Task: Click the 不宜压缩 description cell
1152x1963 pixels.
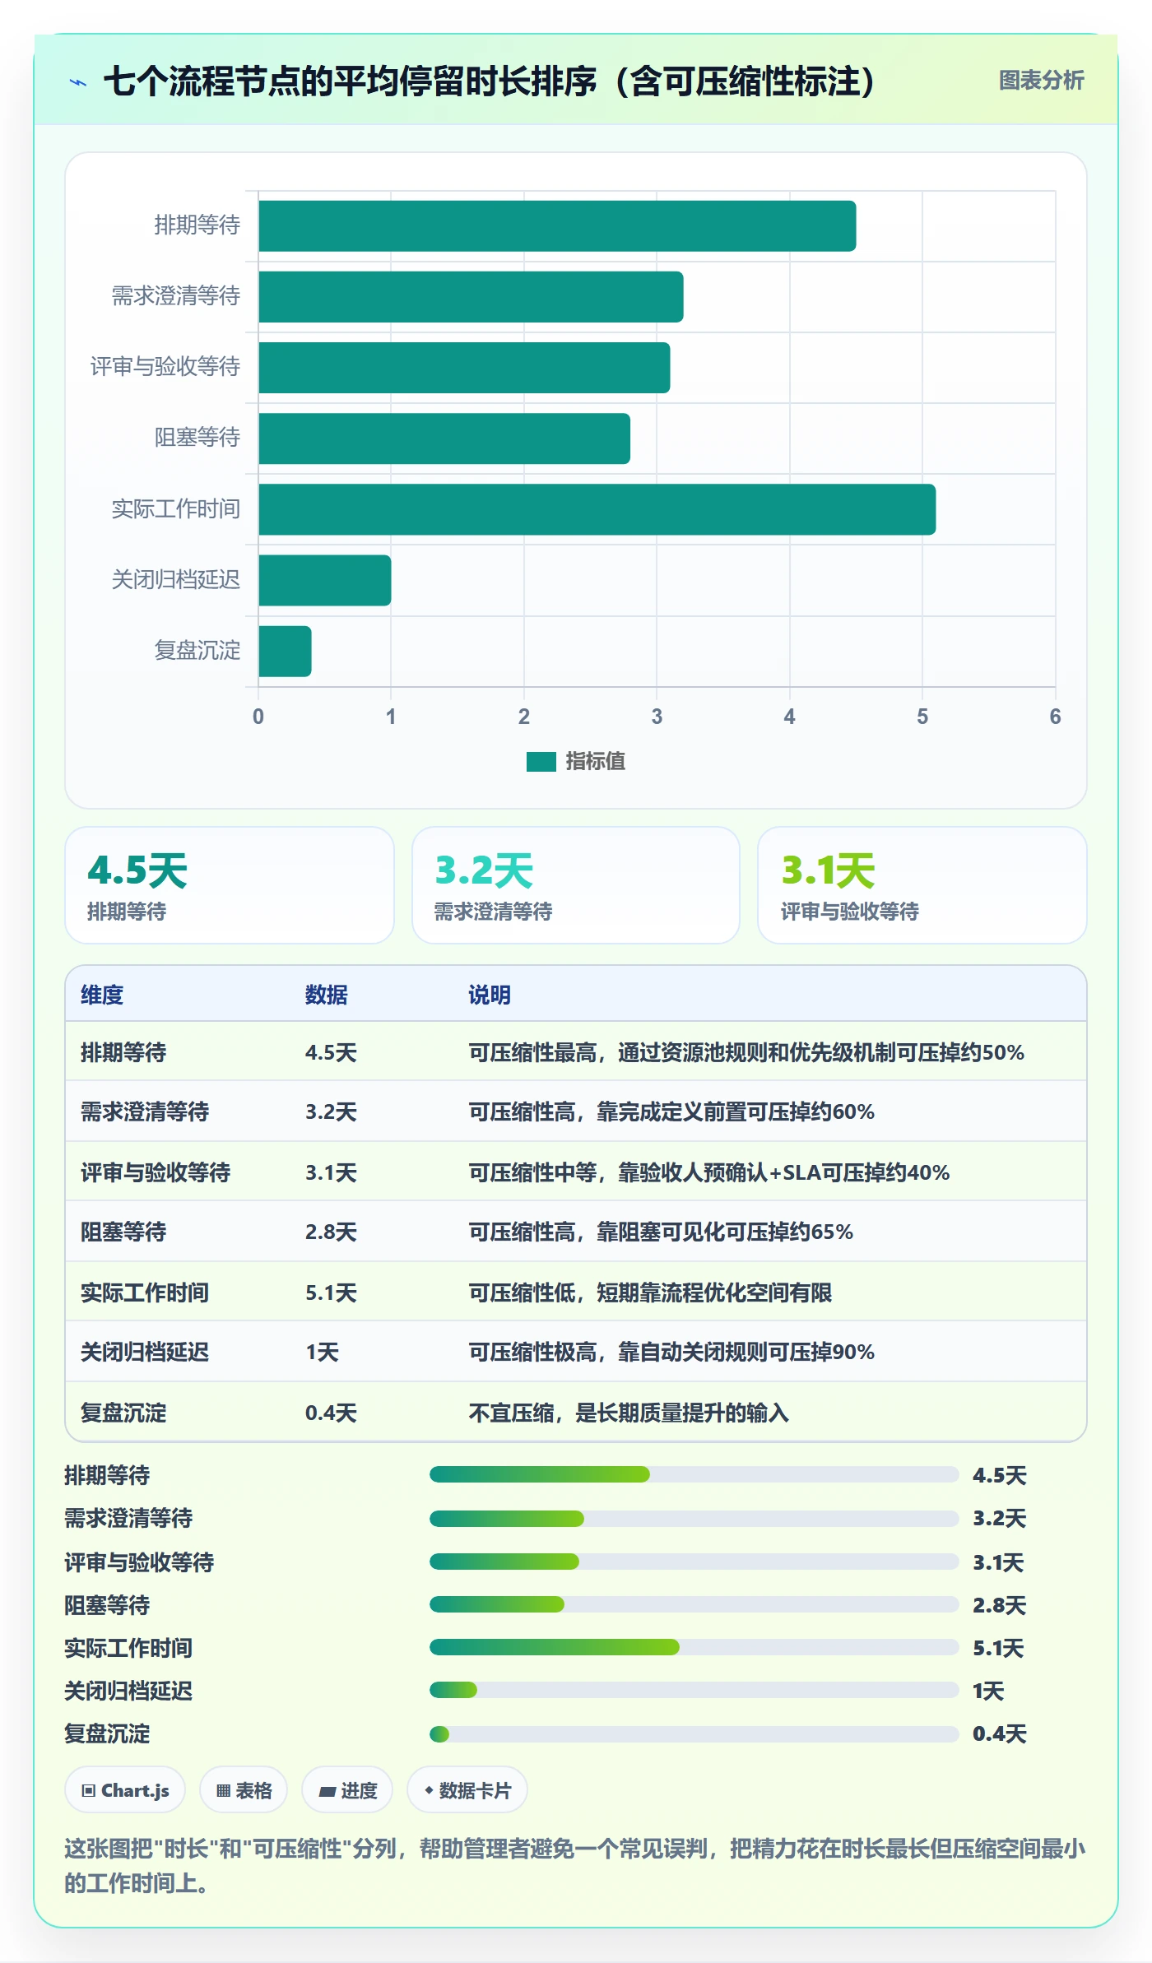Action: click(x=629, y=1413)
